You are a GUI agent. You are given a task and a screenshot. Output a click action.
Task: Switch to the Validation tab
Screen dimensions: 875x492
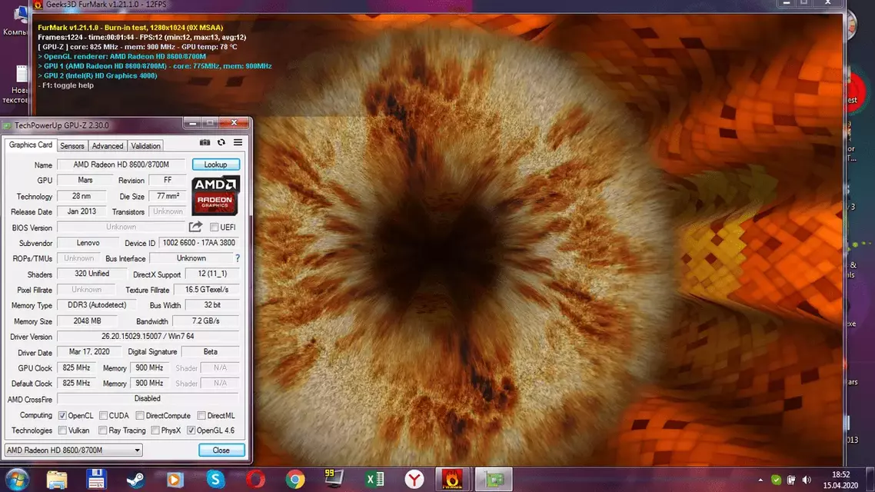point(145,146)
